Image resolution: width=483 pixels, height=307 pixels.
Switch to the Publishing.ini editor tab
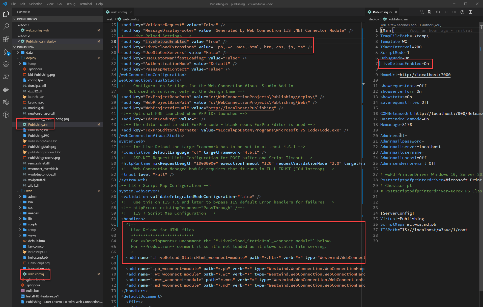pos(383,12)
